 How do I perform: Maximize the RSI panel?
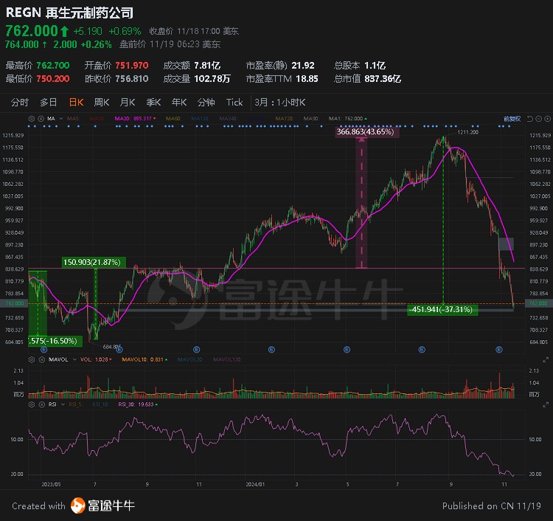coord(546,404)
